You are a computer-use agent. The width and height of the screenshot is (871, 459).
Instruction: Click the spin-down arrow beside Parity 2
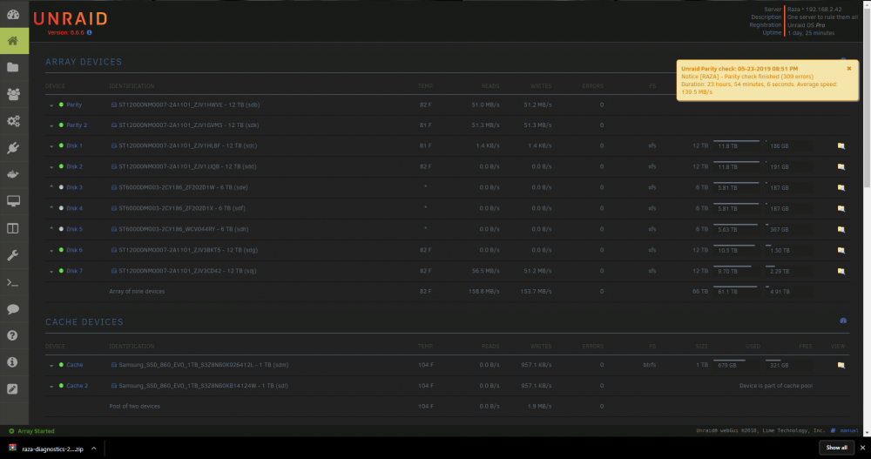click(x=51, y=125)
